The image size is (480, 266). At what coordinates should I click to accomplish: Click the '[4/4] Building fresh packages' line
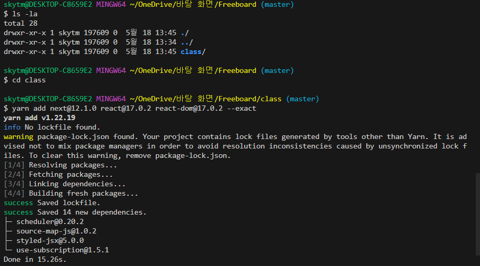pos(71,194)
